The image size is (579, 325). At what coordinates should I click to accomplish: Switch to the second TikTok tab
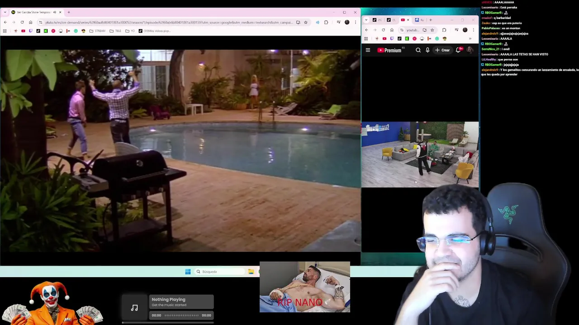pos(393,20)
